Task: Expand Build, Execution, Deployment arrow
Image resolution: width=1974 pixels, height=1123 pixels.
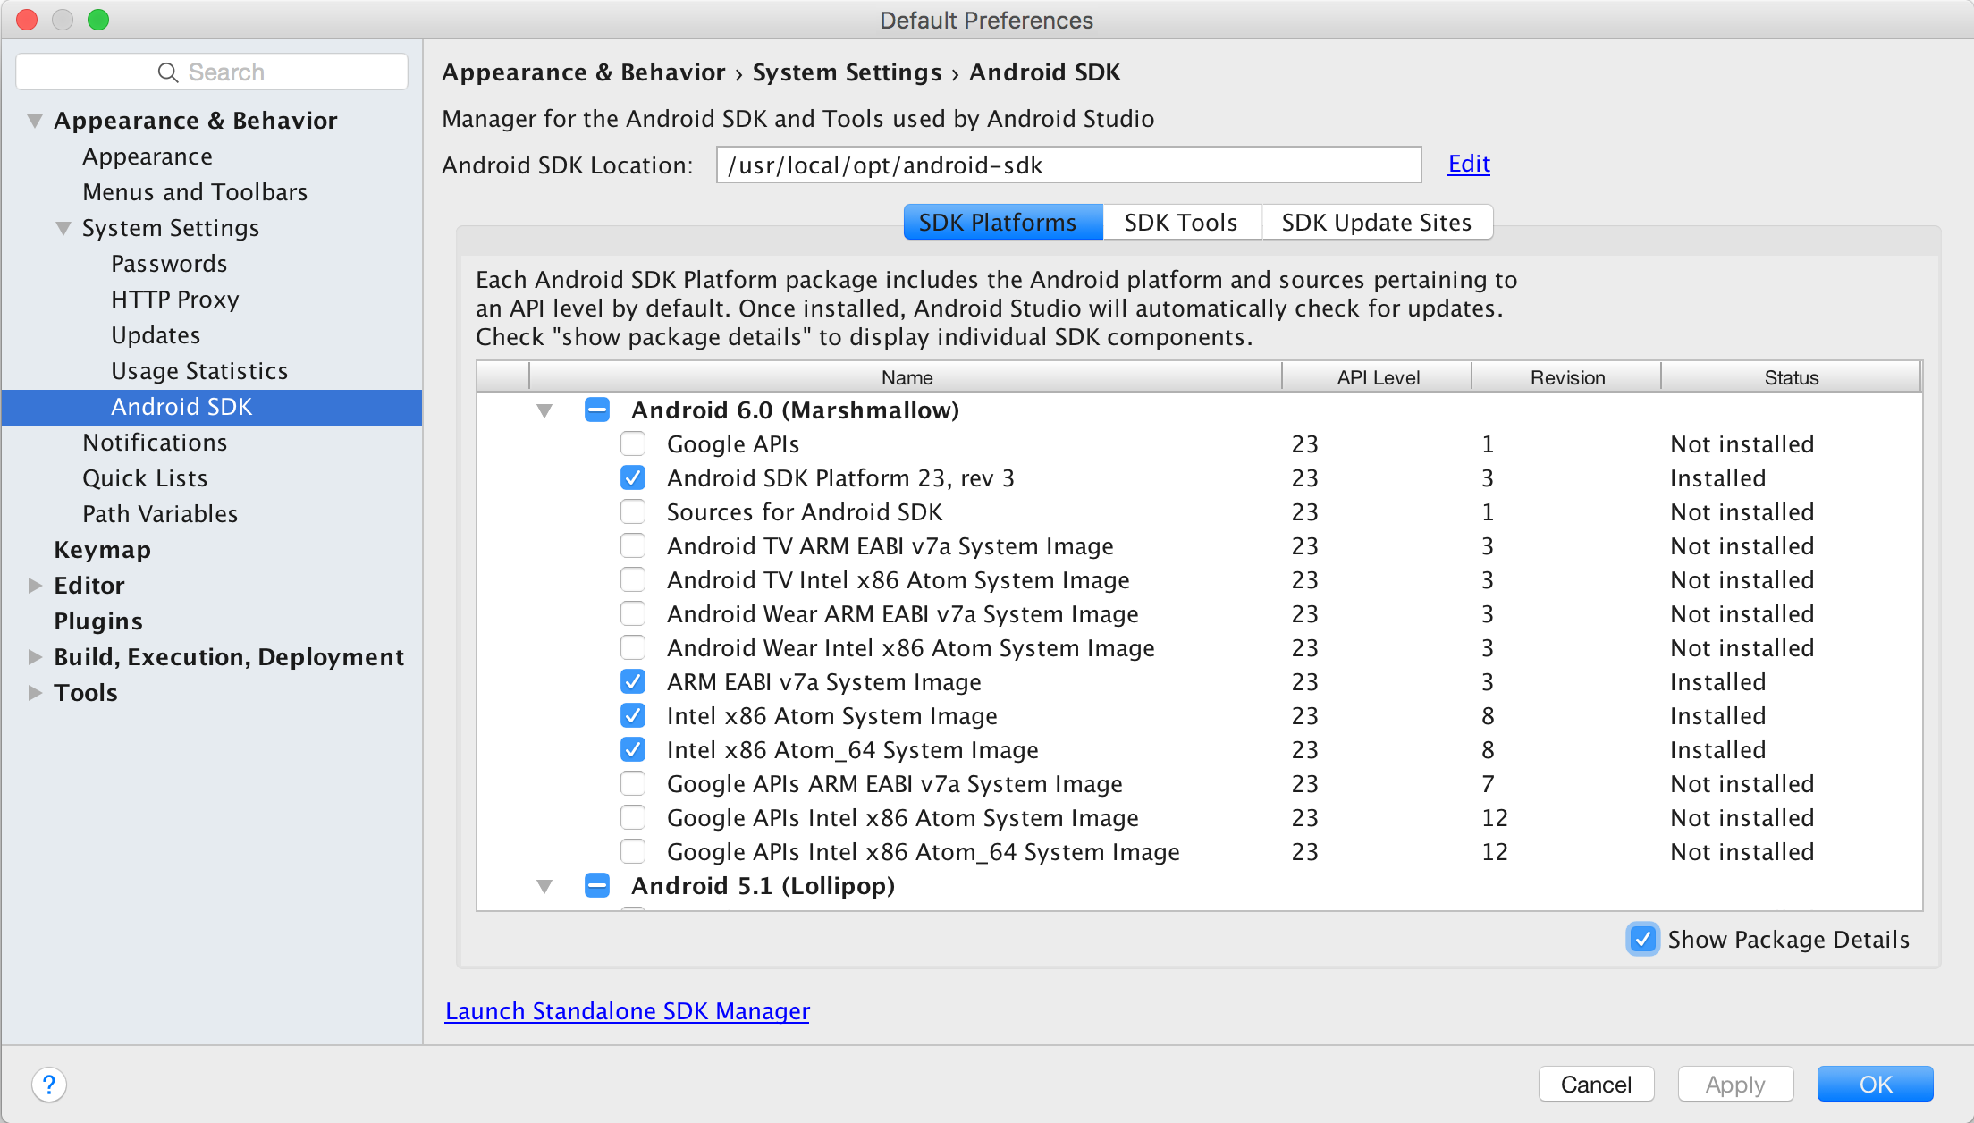Action: click(35, 657)
